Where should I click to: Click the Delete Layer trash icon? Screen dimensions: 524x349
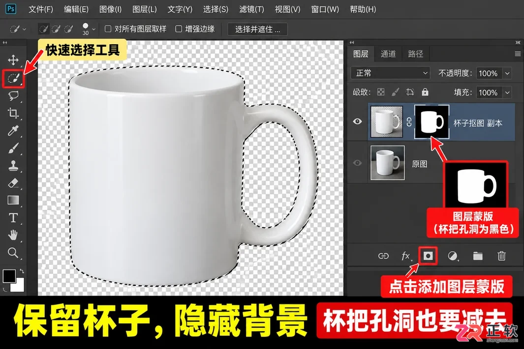[501, 256]
